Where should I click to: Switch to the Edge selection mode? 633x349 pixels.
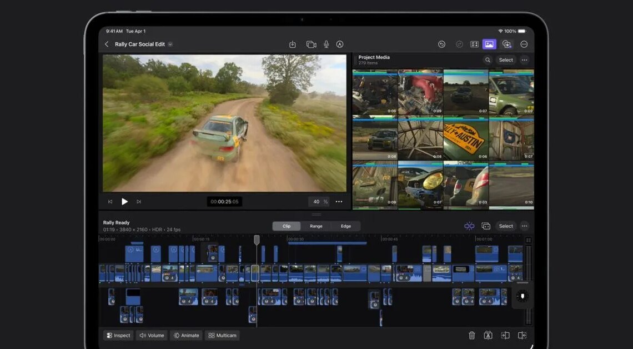tap(346, 226)
